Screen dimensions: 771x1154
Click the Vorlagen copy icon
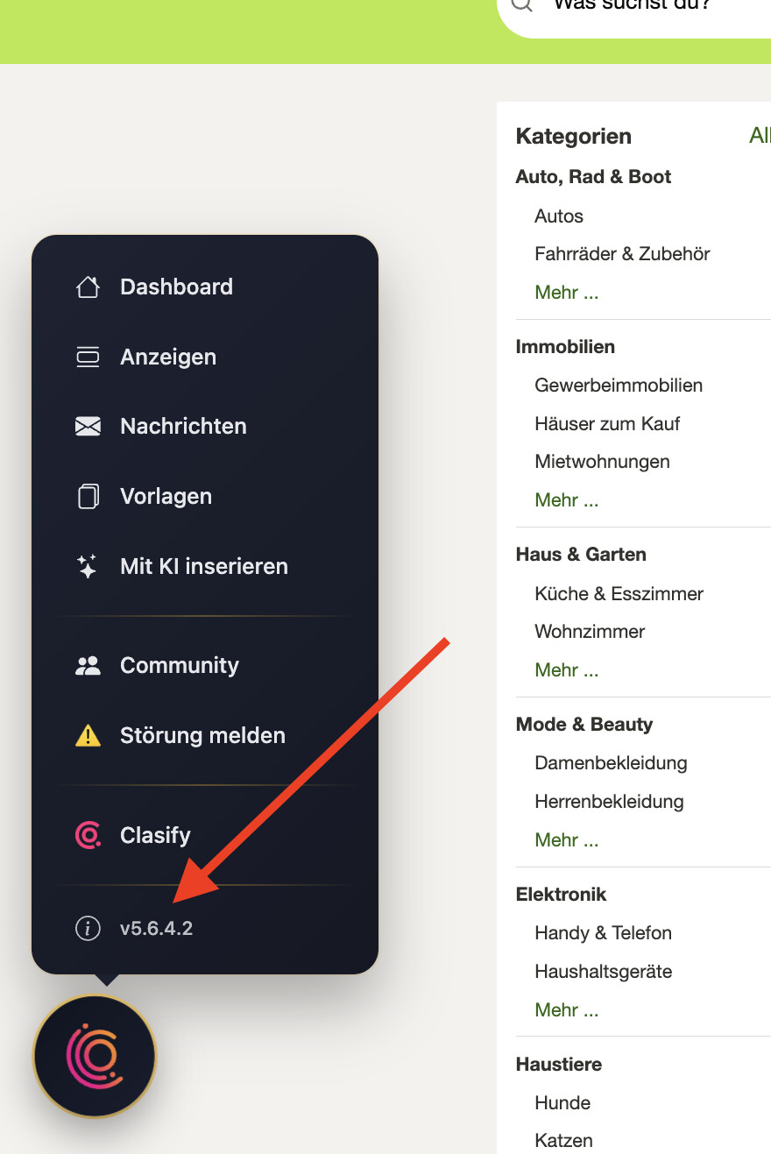88,497
